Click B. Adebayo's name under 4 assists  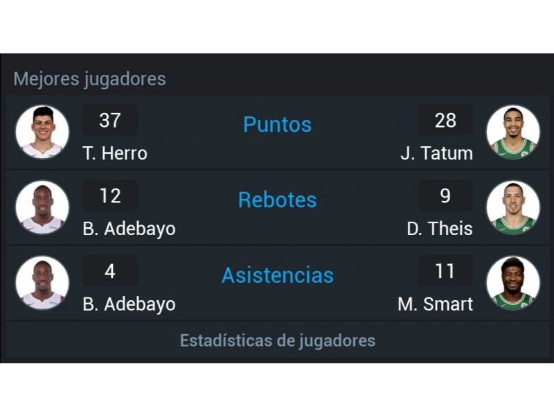click(129, 304)
